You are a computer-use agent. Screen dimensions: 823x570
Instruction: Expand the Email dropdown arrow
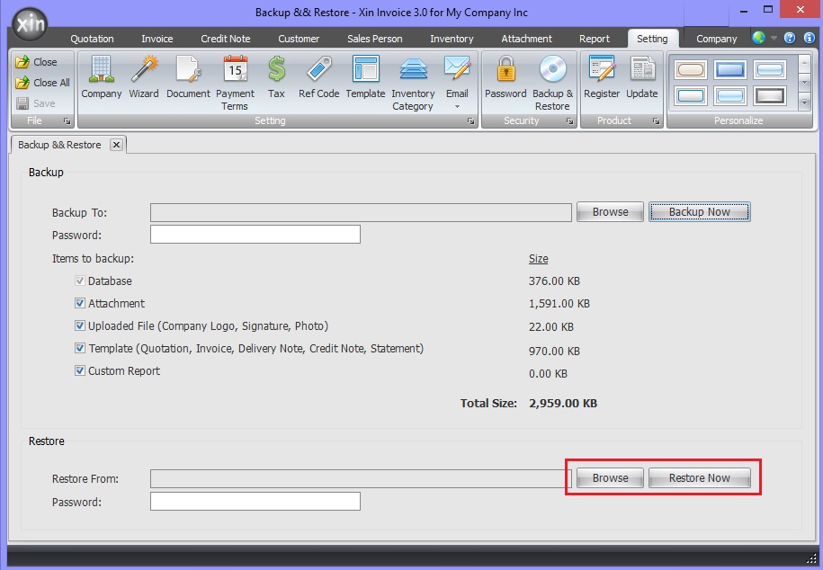click(x=457, y=107)
